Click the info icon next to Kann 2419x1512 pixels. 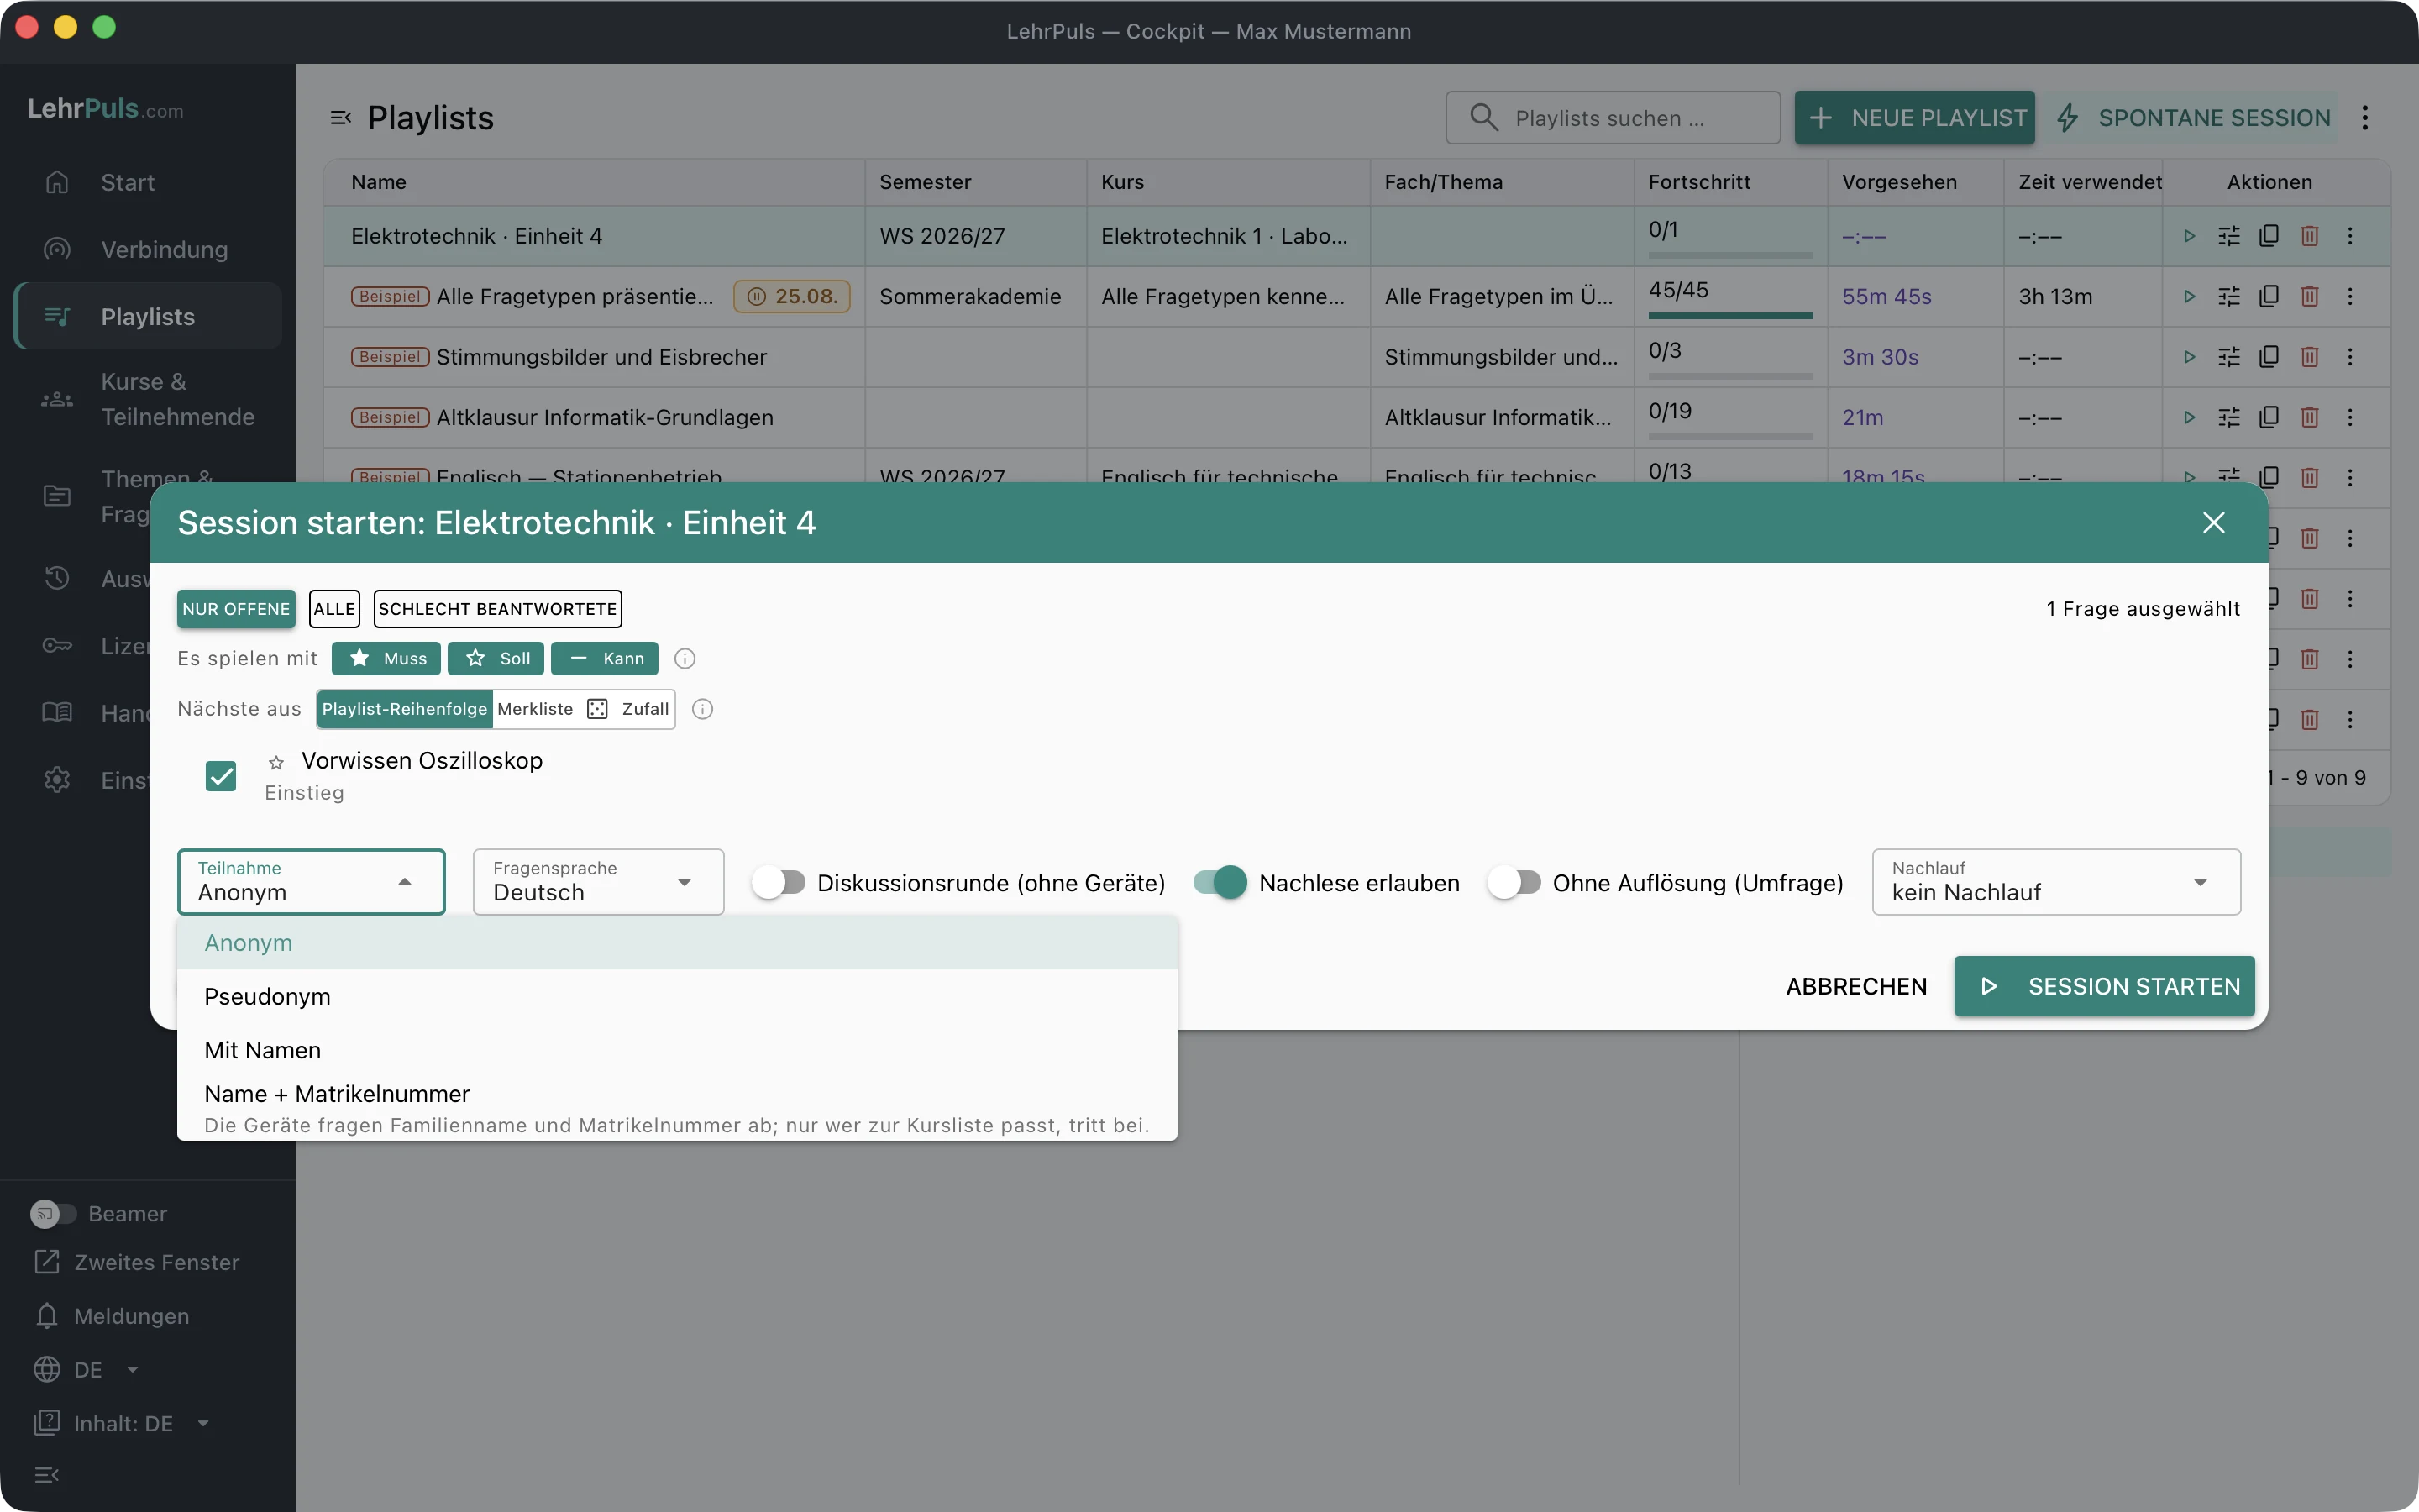click(685, 658)
